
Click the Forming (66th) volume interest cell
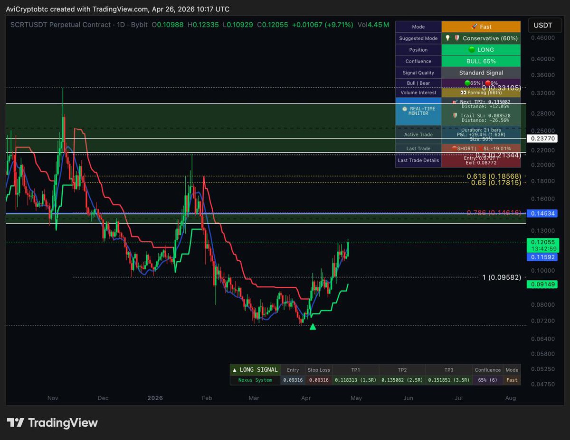click(x=481, y=92)
